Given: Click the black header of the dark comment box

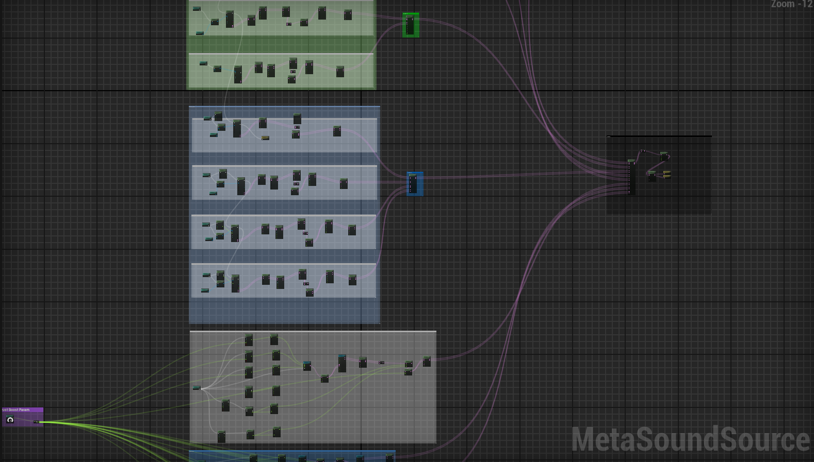Looking at the screenshot, I should pyautogui.click(x=659, y=136).
